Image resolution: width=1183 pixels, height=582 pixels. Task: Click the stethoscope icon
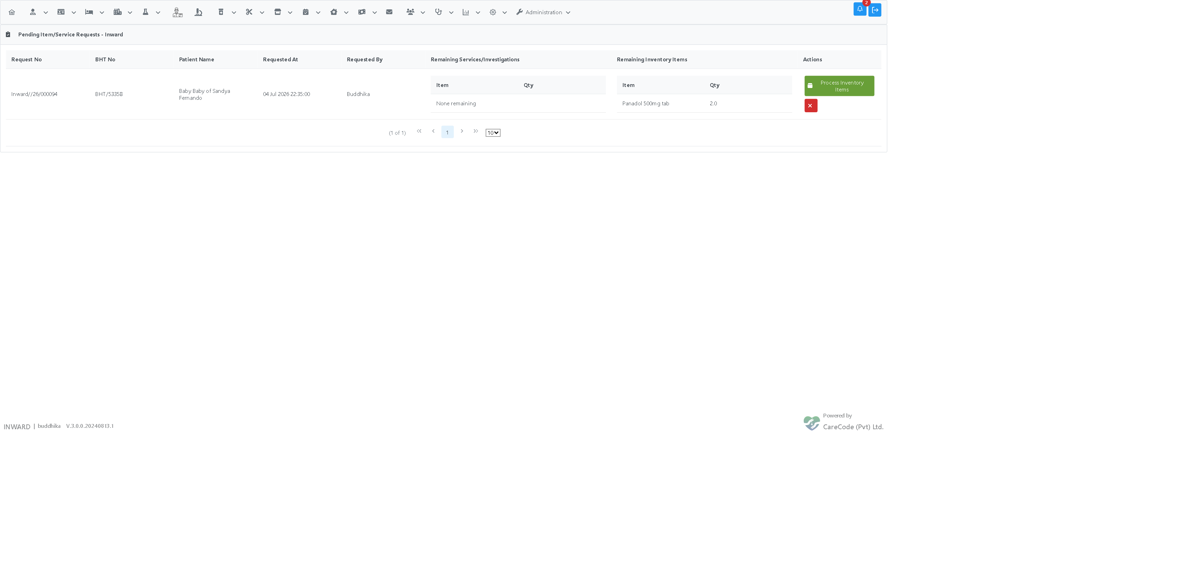pyautogui.click(x=438, y=12)
